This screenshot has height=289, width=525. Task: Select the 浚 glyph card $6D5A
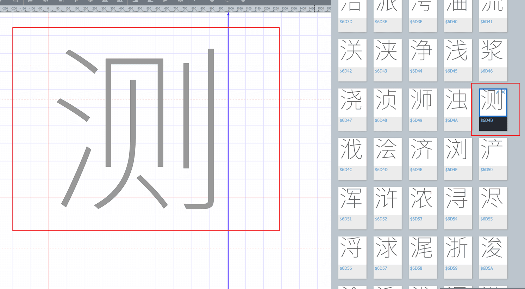pos(493,258)
